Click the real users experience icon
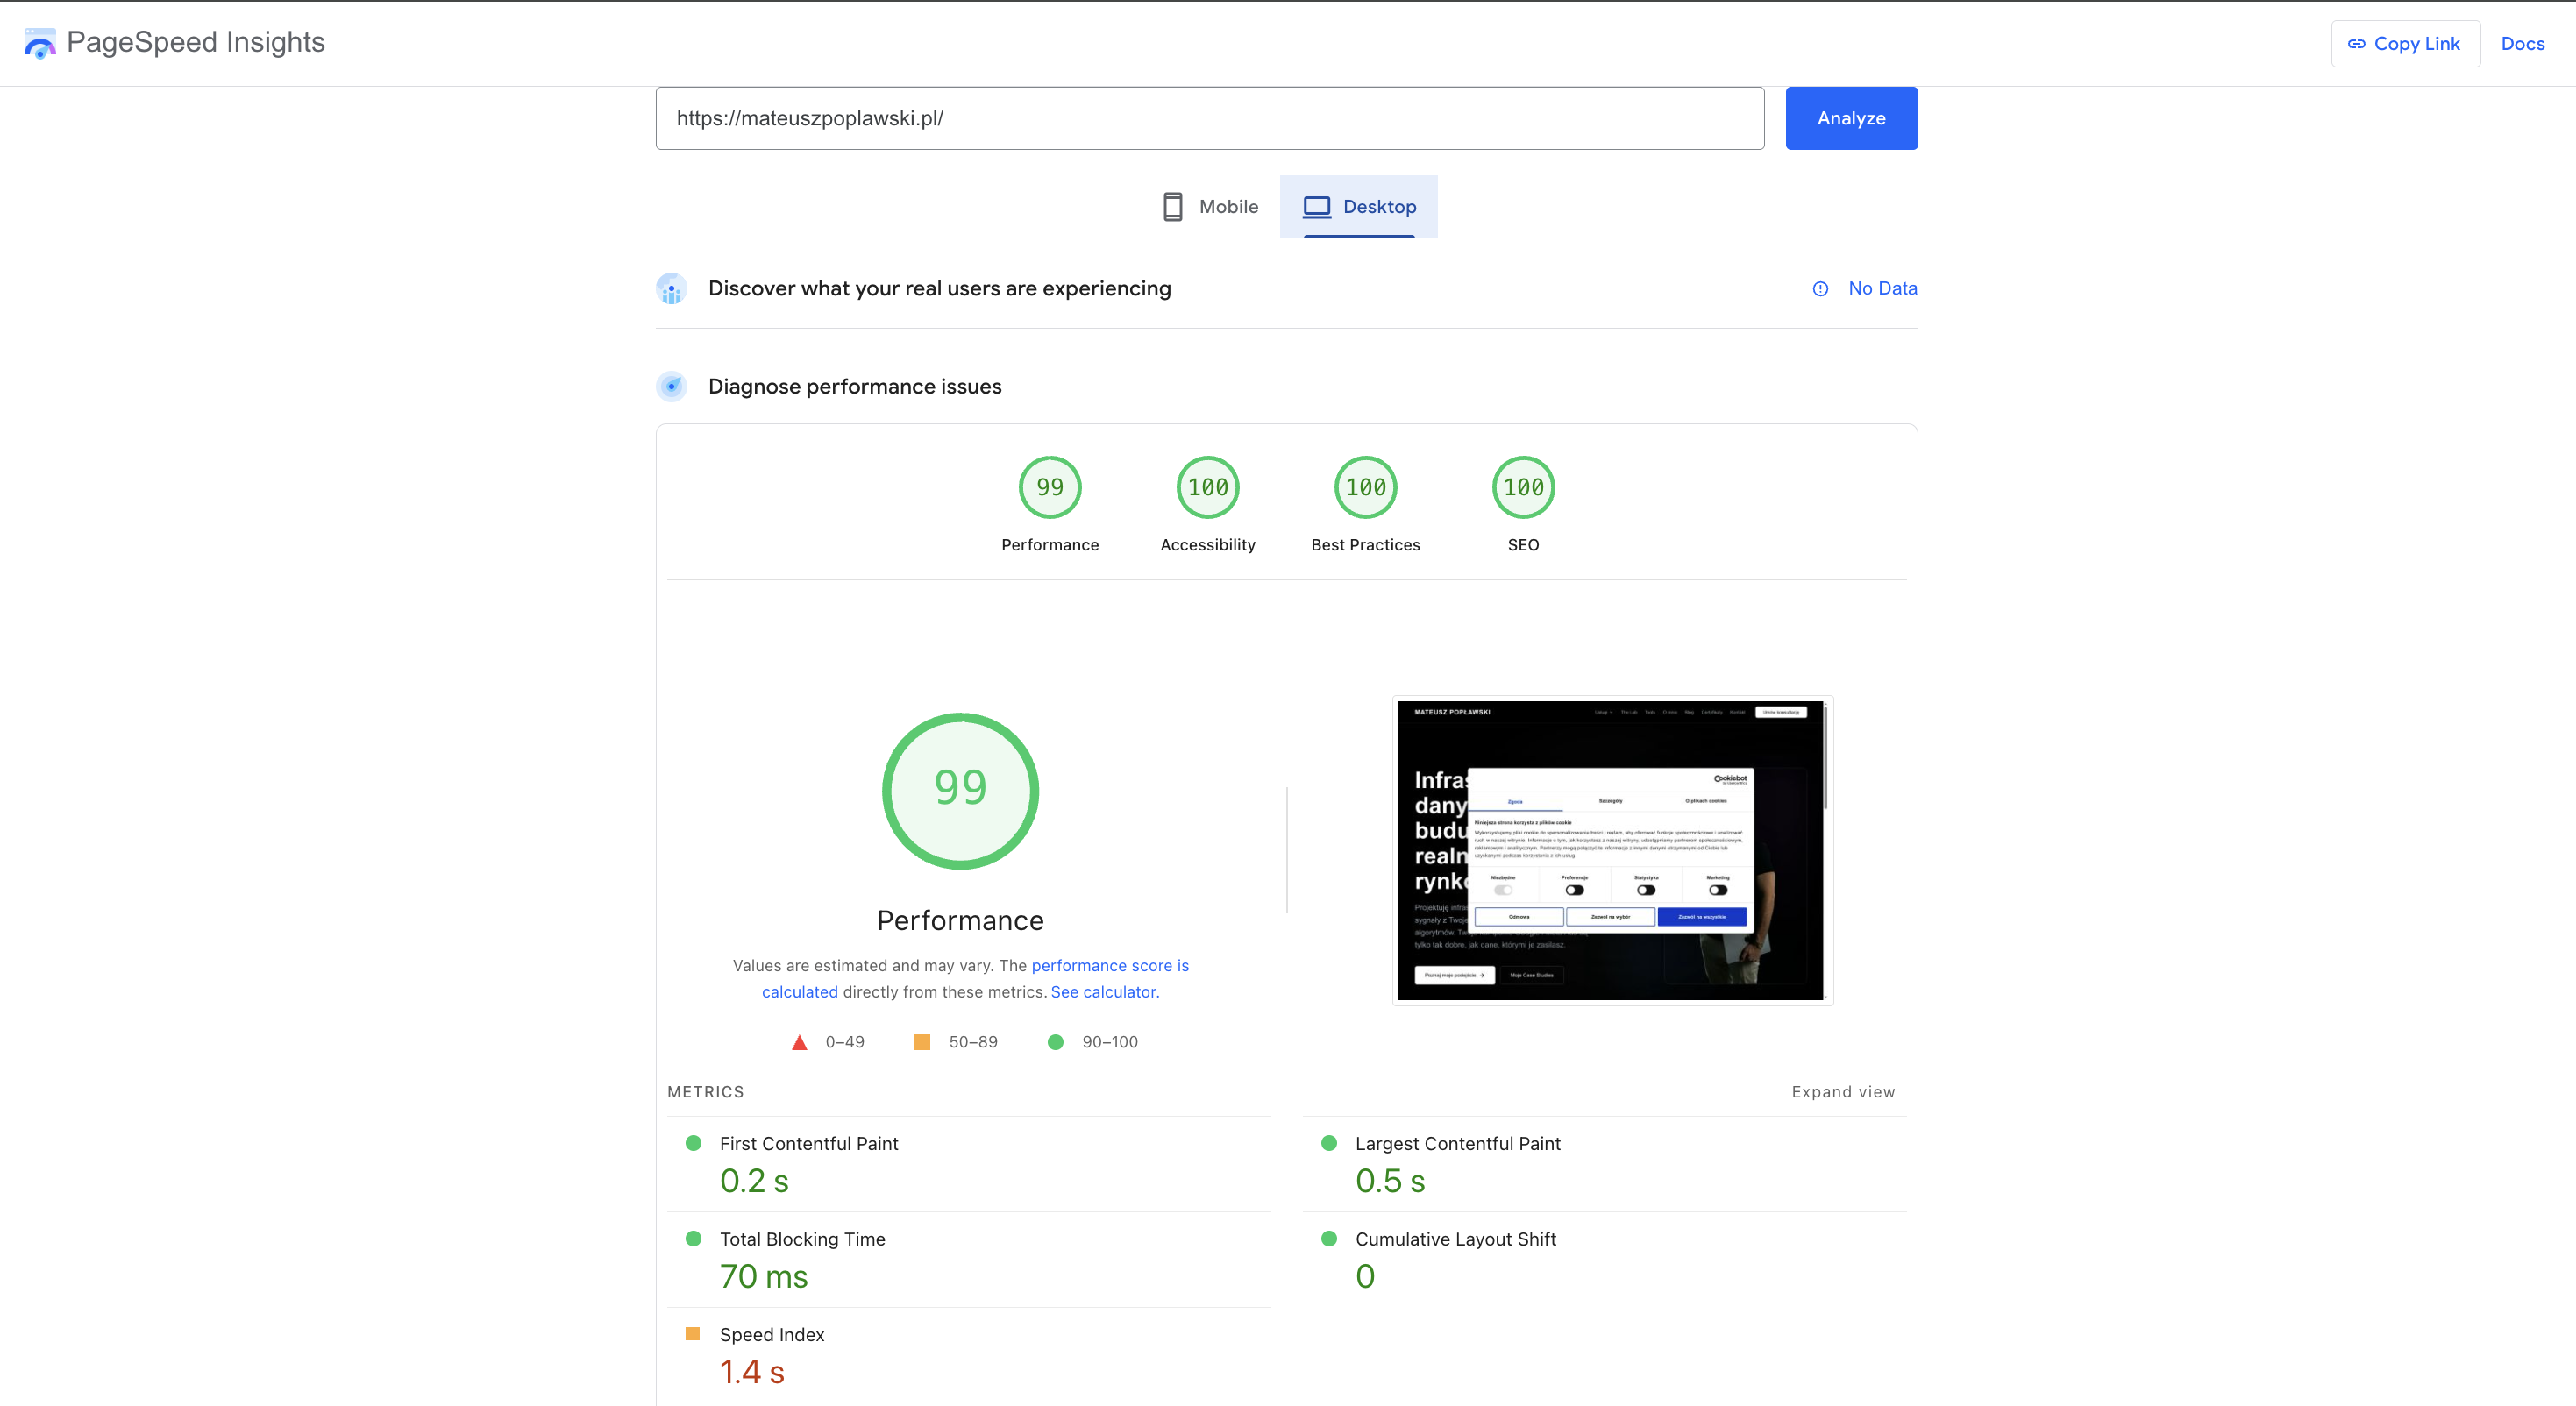The image size is (2576, 1406). point(672,289)
